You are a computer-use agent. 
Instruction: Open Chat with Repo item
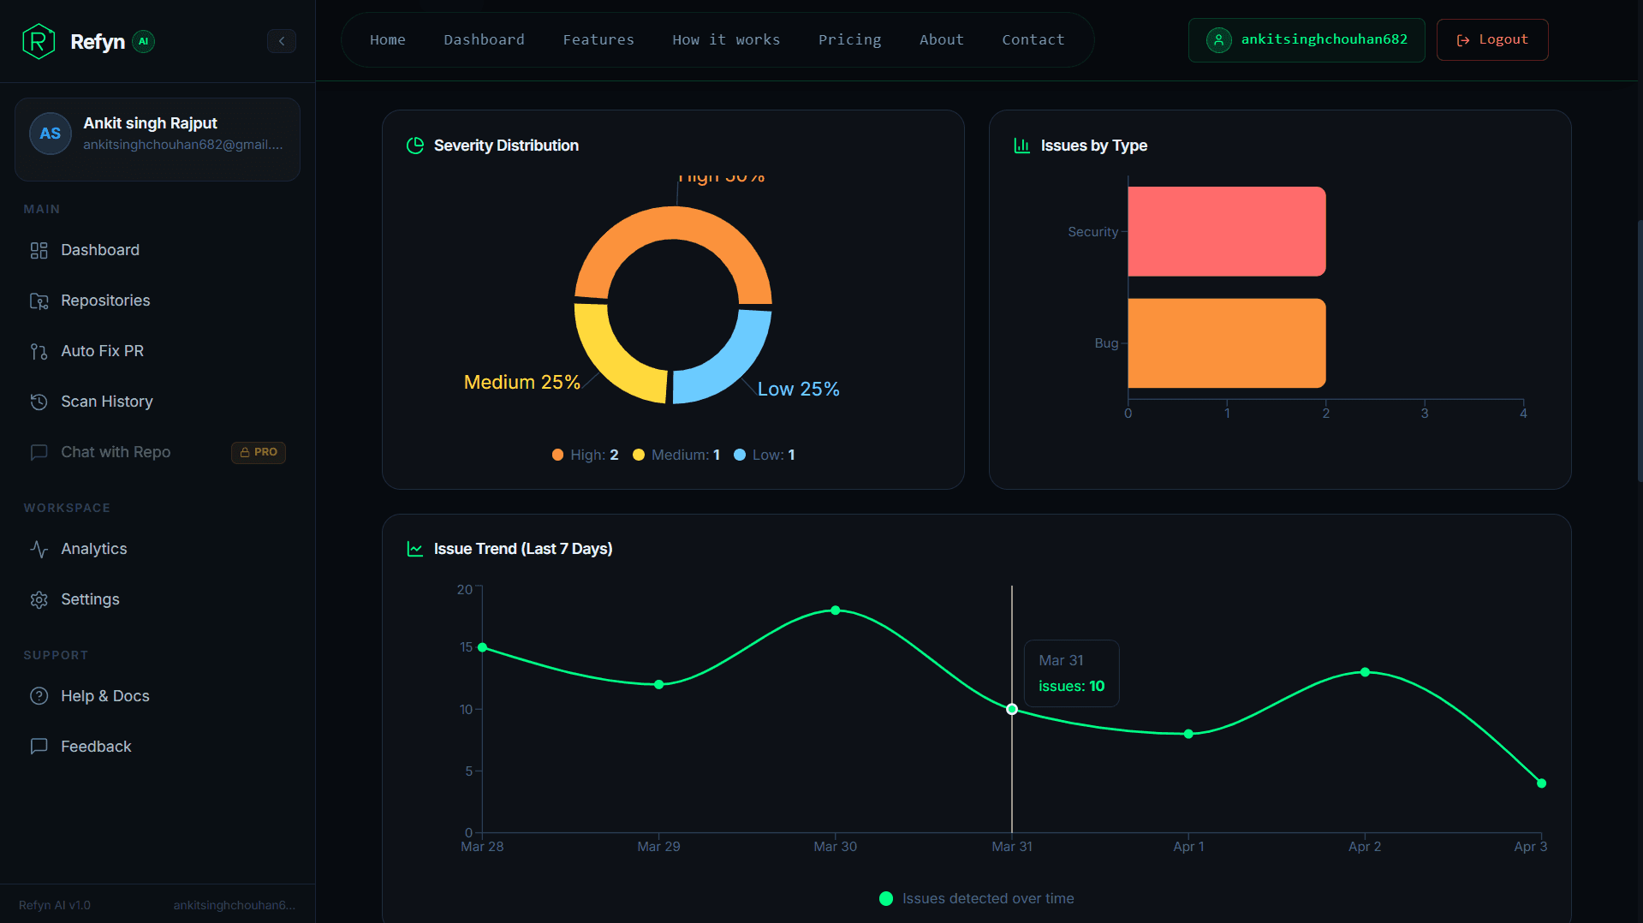click(115, 452)
